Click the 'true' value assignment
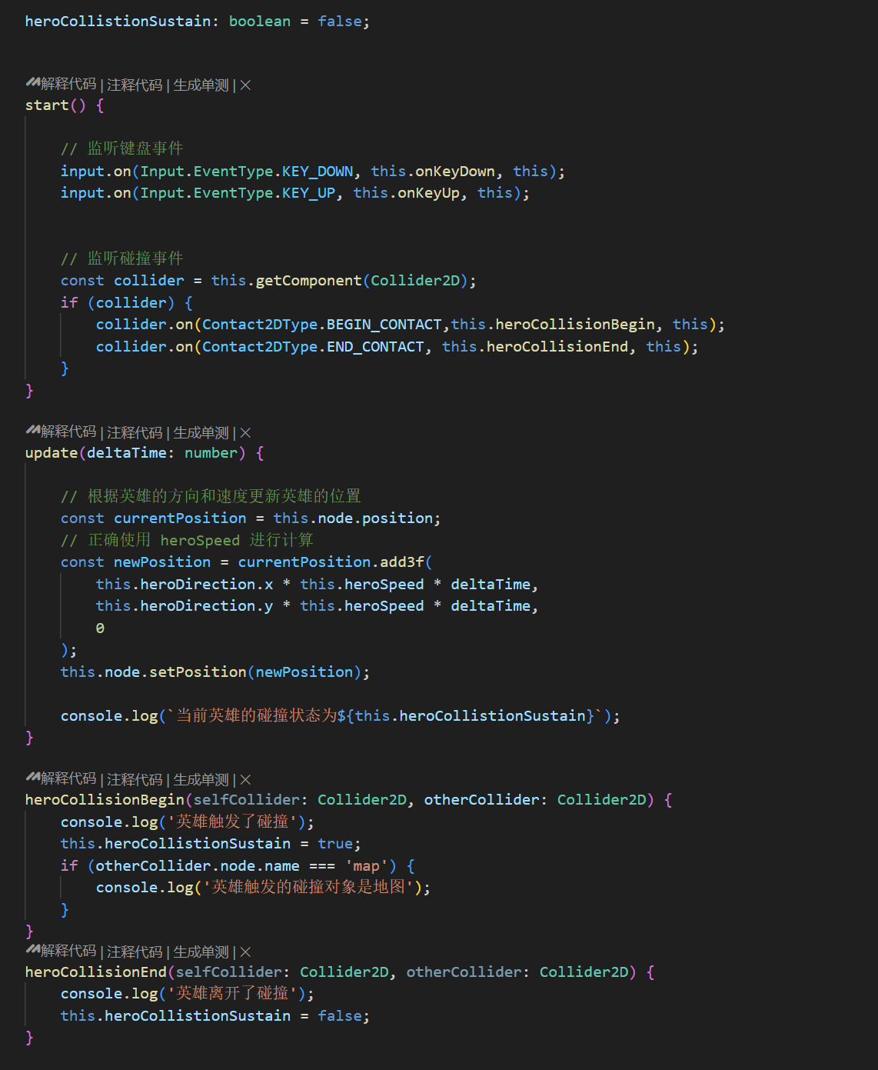Screen dimensions: 878x1070 coord(335,843)
